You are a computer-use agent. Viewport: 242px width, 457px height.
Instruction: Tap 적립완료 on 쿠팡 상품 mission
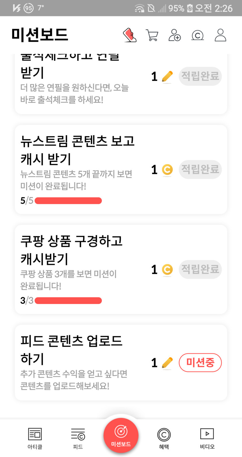200,269
